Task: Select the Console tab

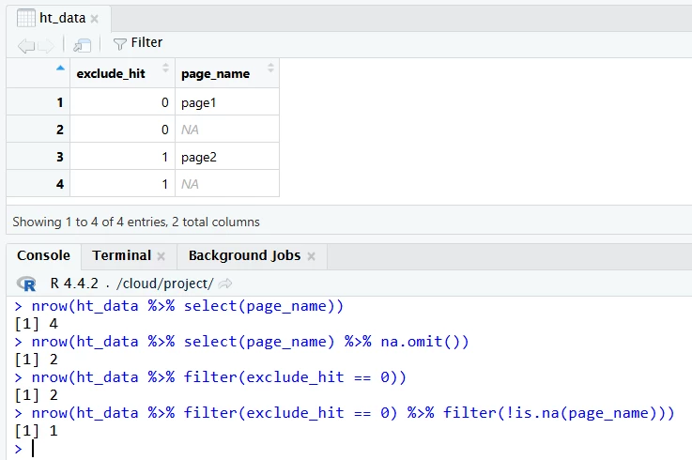Action: (x=43, y=255)
